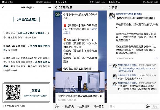This screenshot has width=160, height=110.
Task: Open the 邀您加入活肤品体验官计划 article card
Action: click(x=80, y=87)
